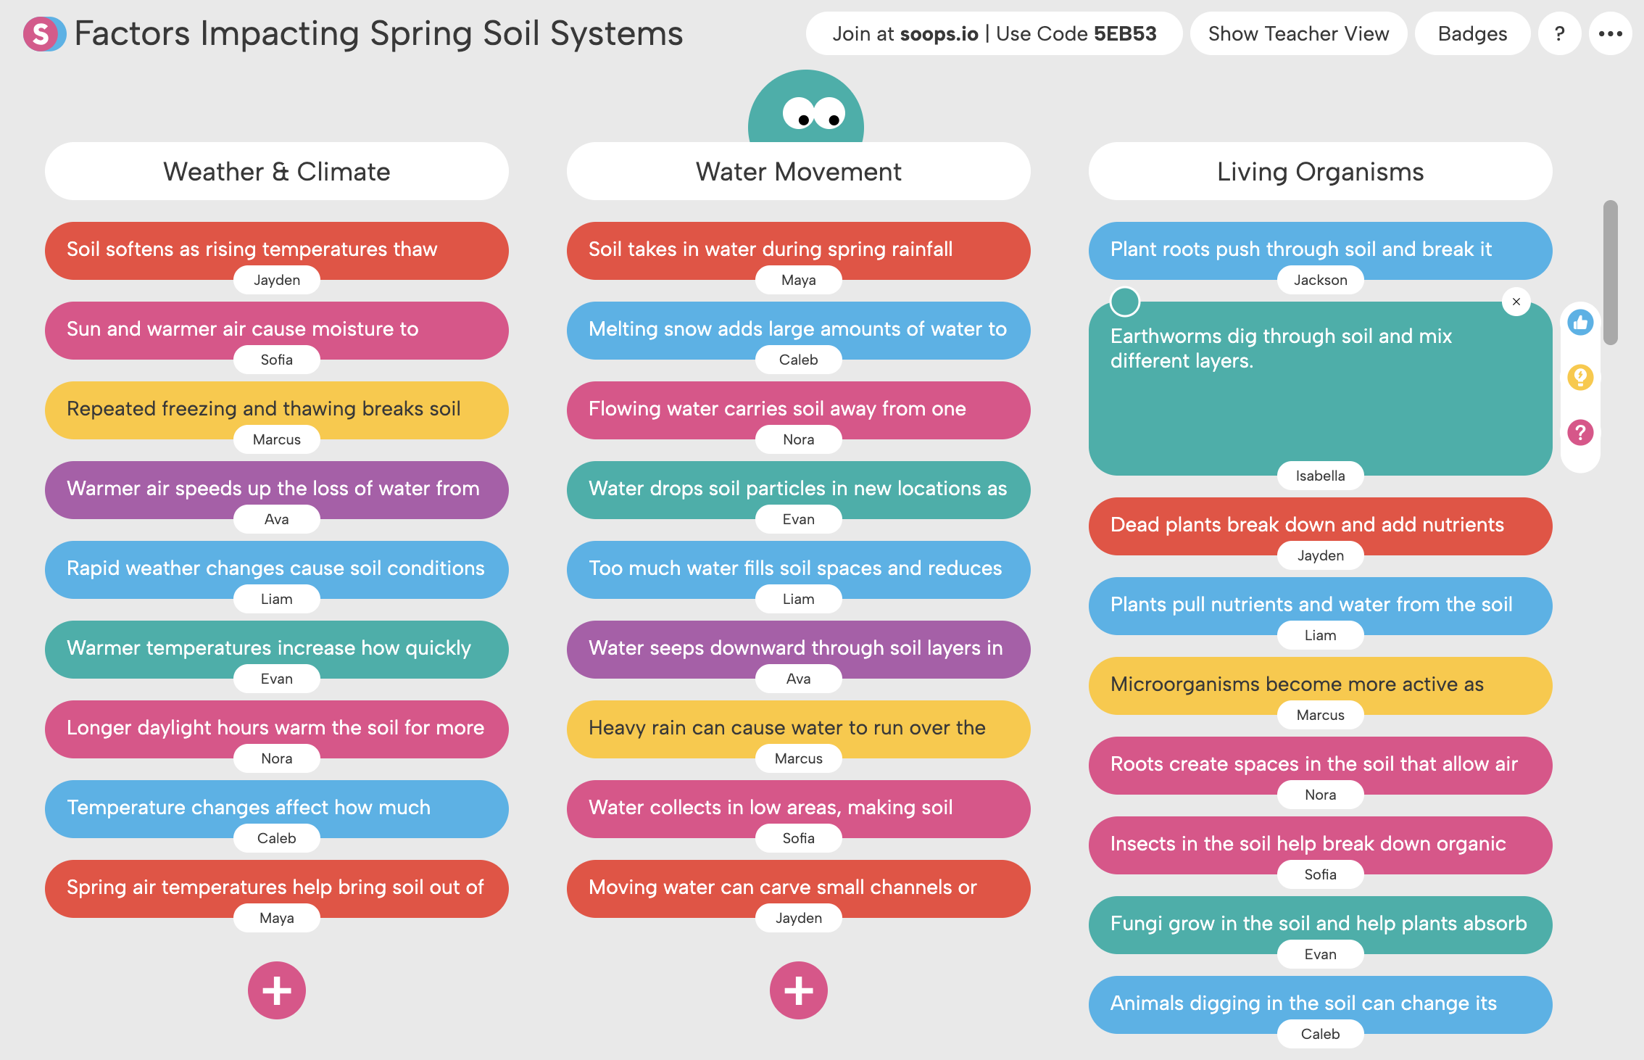Show Teacher View
Screen dimensions: 1644x1060
[x=1298, y=33]
